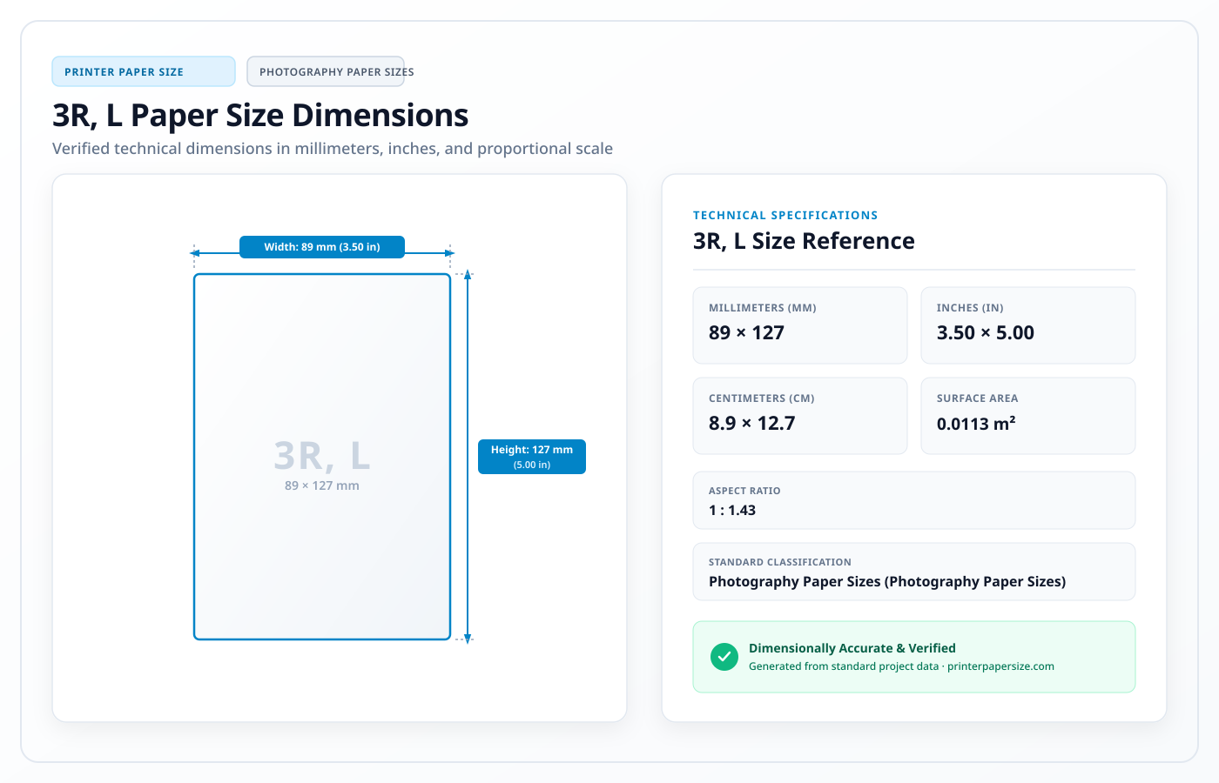Select the Centimeters 8.9 × 12.7 card
The width and height of the screenshot is (1219, 783).
point(800,416)
